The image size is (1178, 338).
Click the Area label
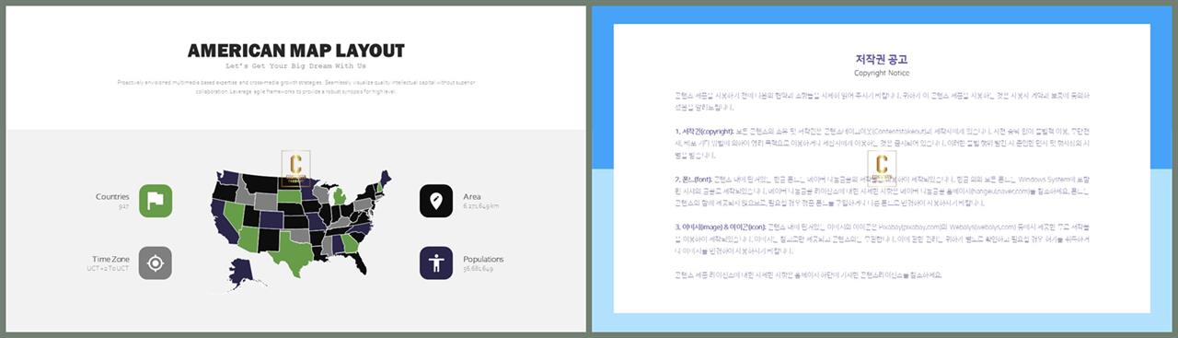click(472, 196)
